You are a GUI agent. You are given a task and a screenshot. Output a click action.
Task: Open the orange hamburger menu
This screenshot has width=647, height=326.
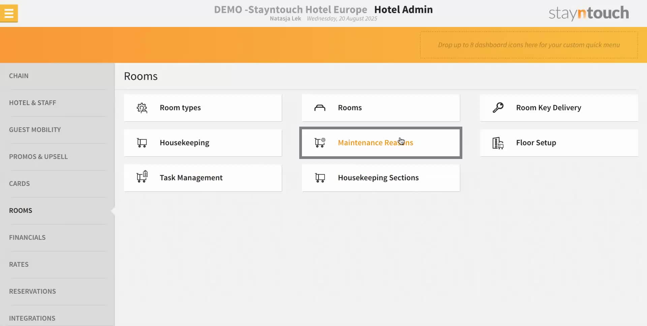tap(9, 13)
